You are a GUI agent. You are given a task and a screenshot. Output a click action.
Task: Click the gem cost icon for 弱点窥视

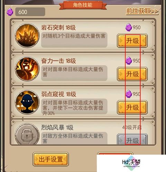[x=128, y=94]
